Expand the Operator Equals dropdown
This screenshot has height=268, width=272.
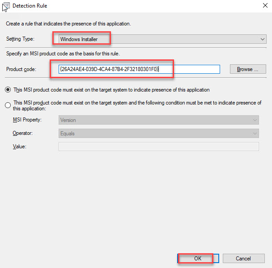[x=159, y=134]
